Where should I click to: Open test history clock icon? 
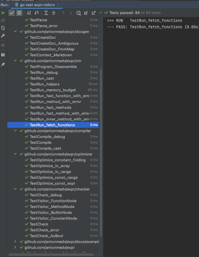click(x=78, y=13)
